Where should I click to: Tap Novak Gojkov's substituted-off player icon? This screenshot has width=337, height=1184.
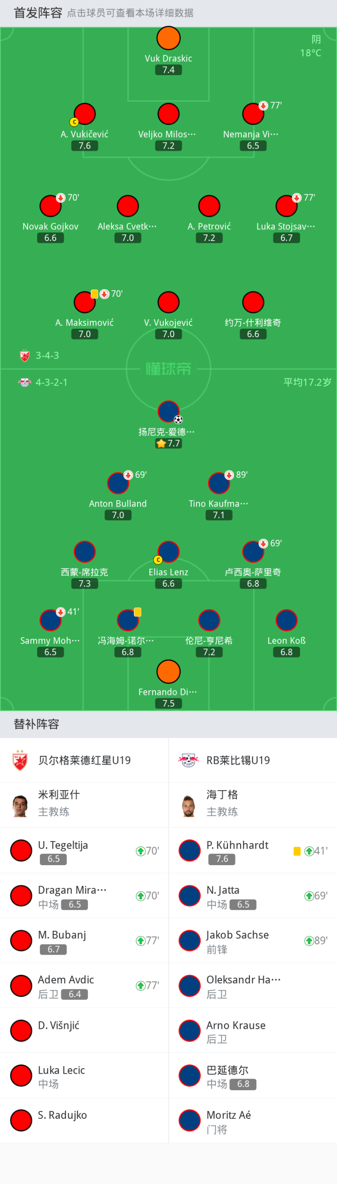pos(51,206)
